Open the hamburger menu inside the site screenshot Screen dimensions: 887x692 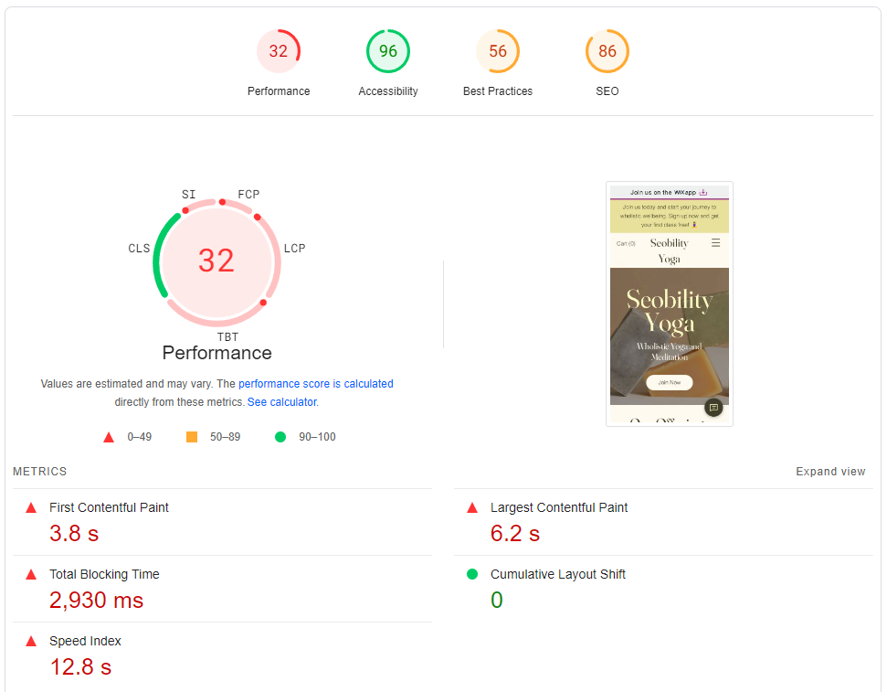[x=716, y=243]
